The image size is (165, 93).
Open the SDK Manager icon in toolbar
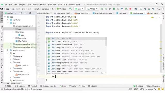coord(153,9)
